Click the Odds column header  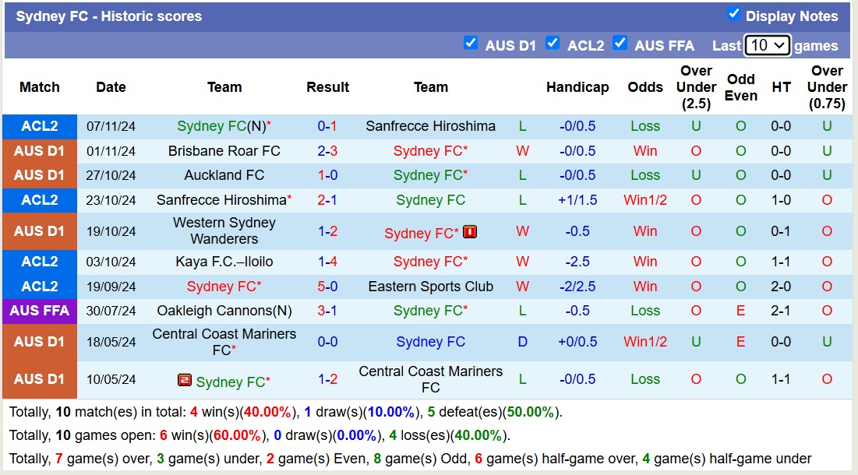point(645,87)
